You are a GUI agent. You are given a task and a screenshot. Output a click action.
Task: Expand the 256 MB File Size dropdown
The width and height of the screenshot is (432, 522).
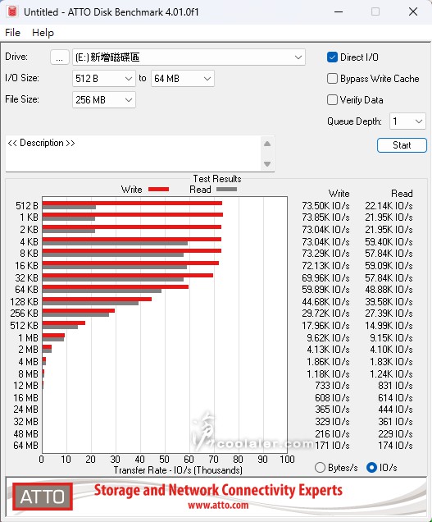104,100
